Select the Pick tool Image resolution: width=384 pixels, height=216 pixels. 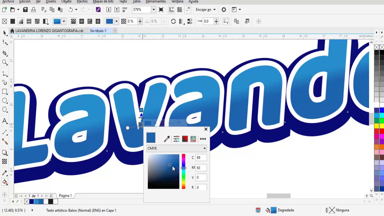pyautogui.click(x=4, y=32)
